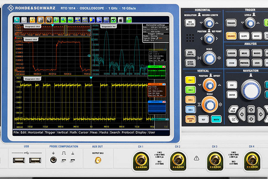Open the Horizontal menu on screen
This screenshot has height=179, width=268.
click(x=36, y=132)
